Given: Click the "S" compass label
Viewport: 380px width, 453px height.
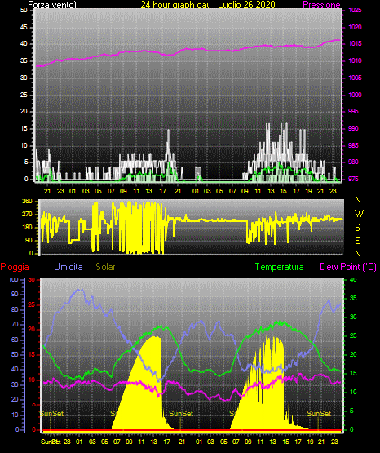Looking at the screenshot, I should click(358, 228).
